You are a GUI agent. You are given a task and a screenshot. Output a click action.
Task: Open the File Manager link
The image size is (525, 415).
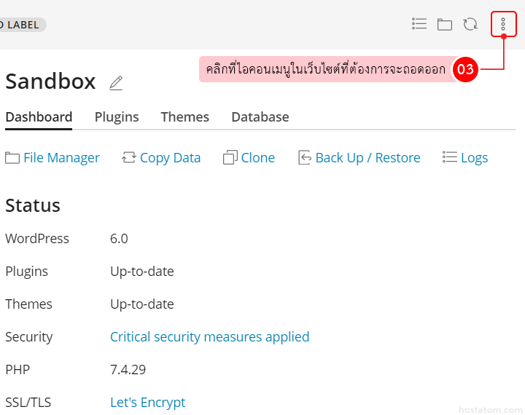61,158
